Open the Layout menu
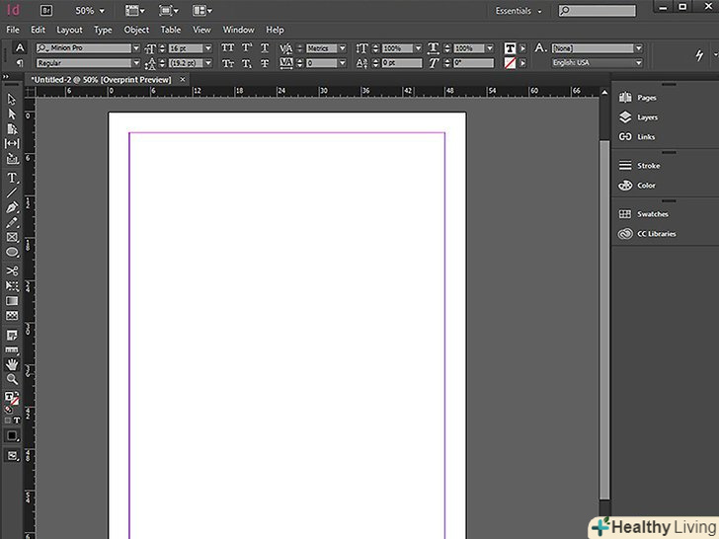719x539 pixels. click(69, 30)
